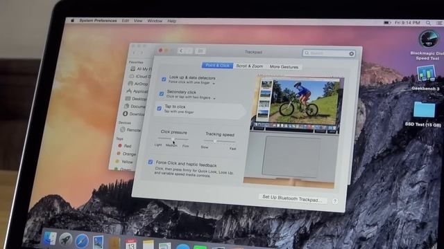This screenshot has height=249, width=444.
Task: Clear the search field with the x icon
Action: [352, 54]
